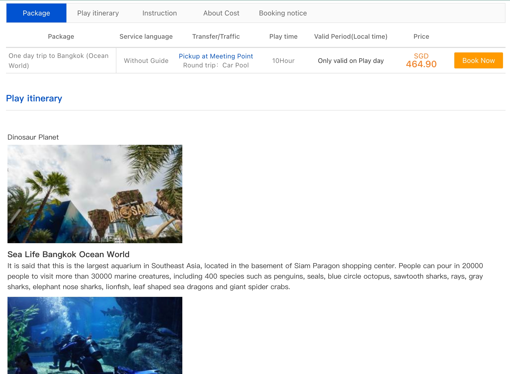The width and height of the screenshot is (510, 374).
Task: Click the SGD 464.90 price
Action: pyautogui.click(x=421, y=61)
